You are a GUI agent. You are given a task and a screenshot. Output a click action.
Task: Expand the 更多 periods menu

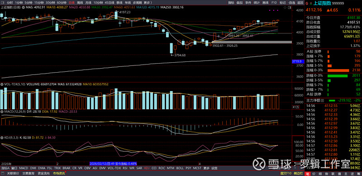148,3
